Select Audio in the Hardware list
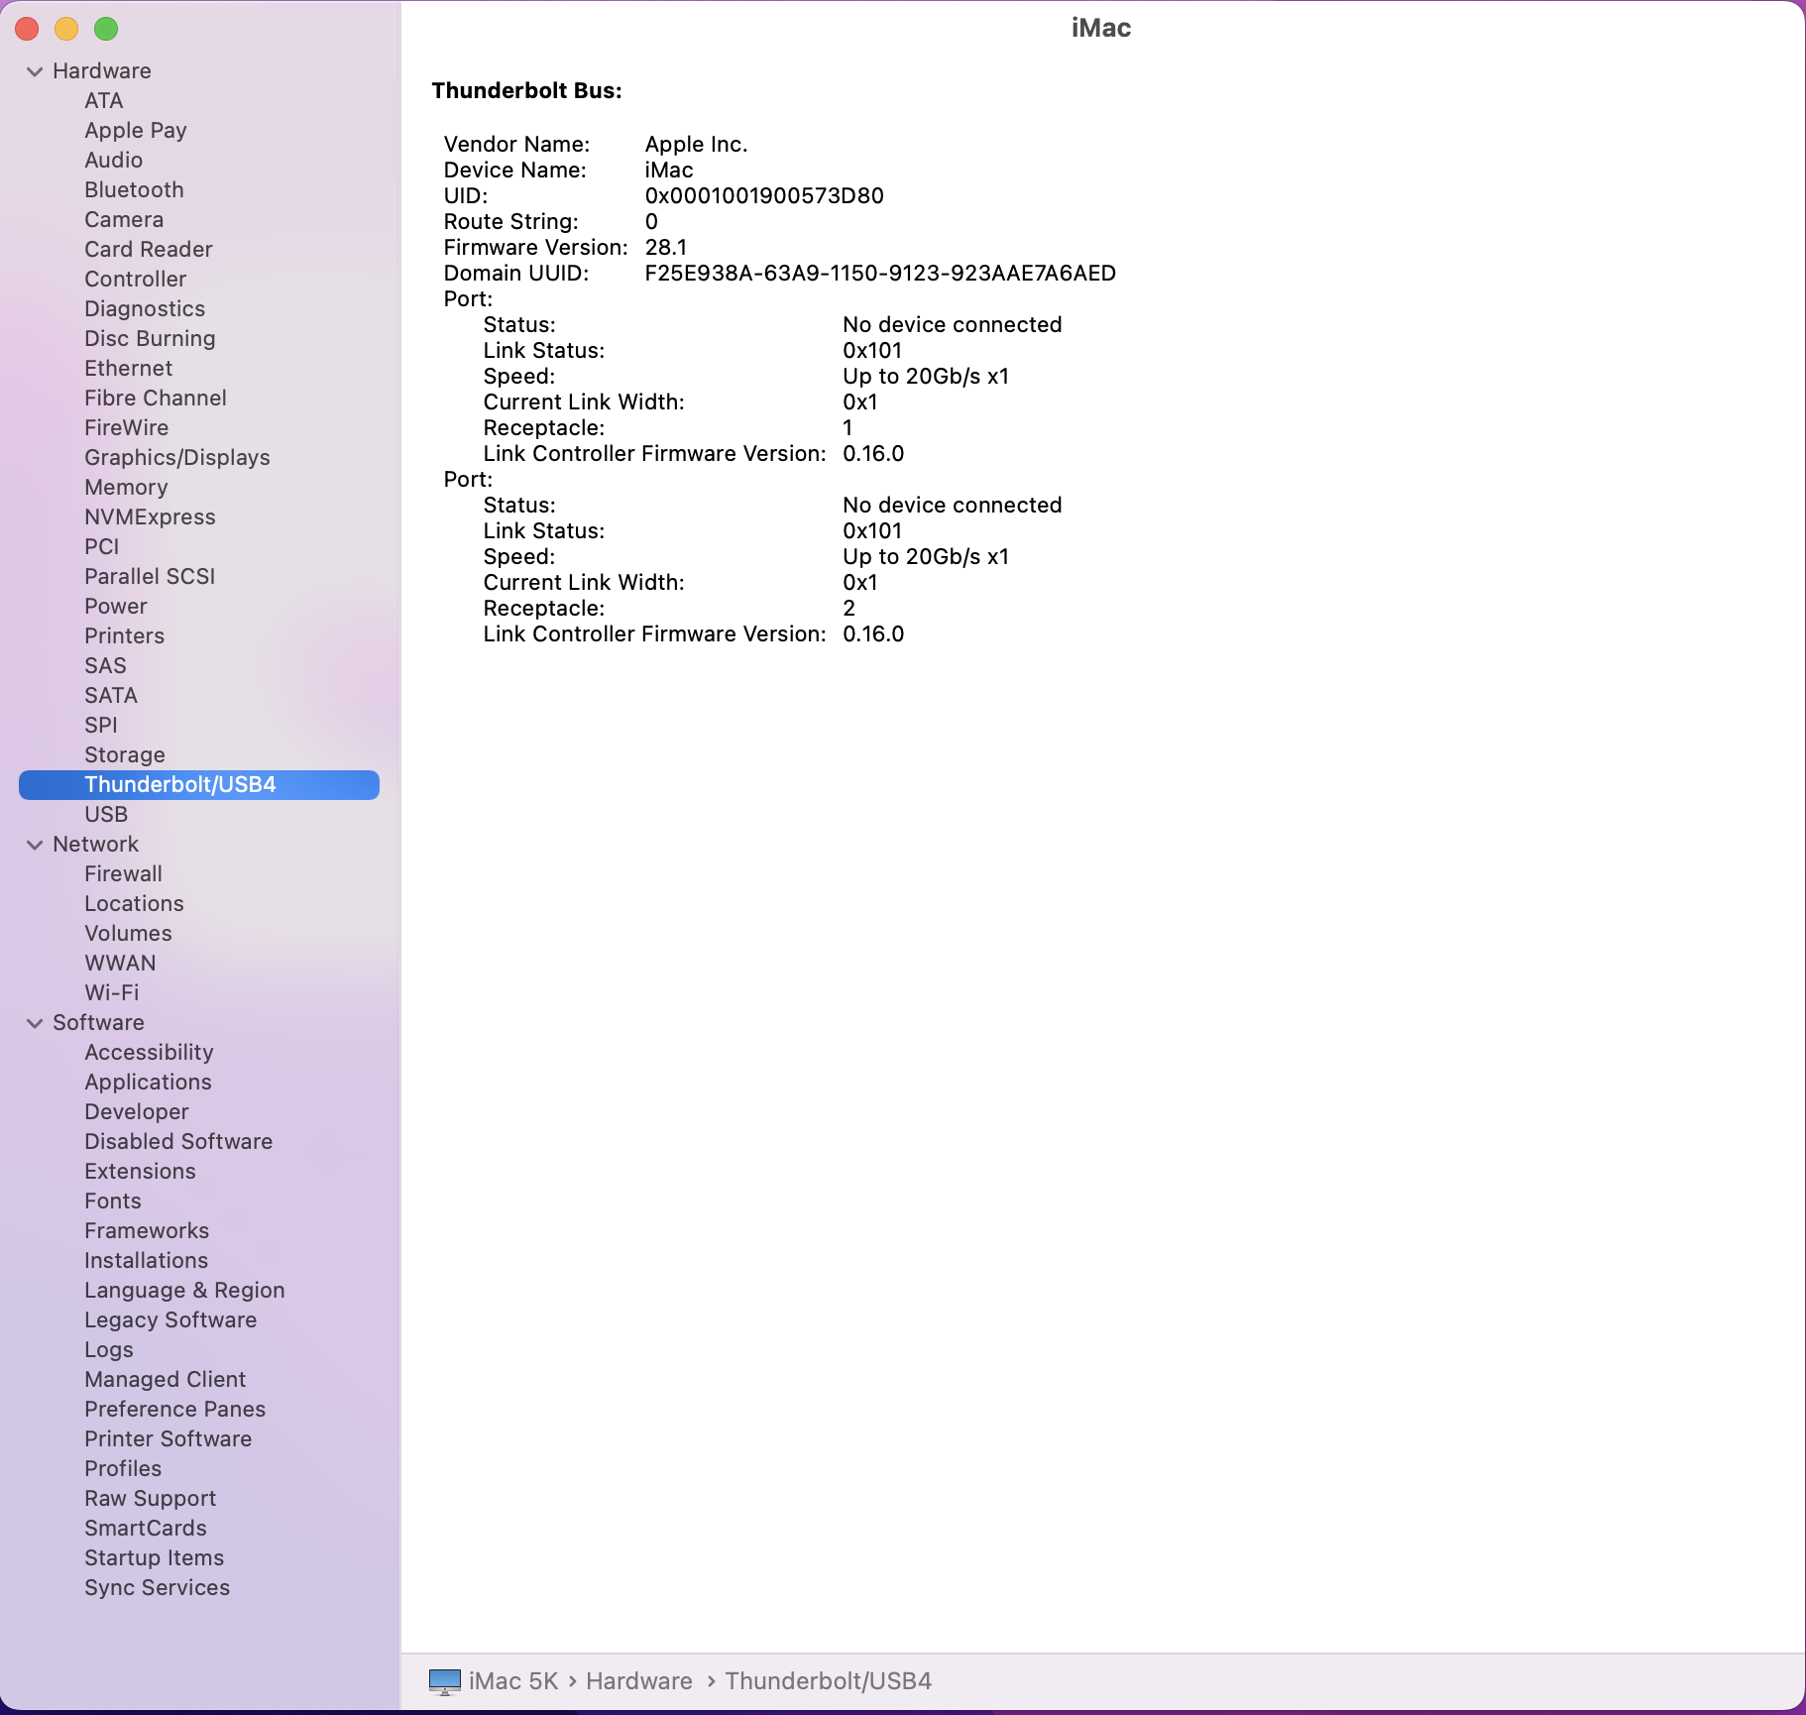1806x1715 pixels. pyautogui.click(x=114, y=161)
